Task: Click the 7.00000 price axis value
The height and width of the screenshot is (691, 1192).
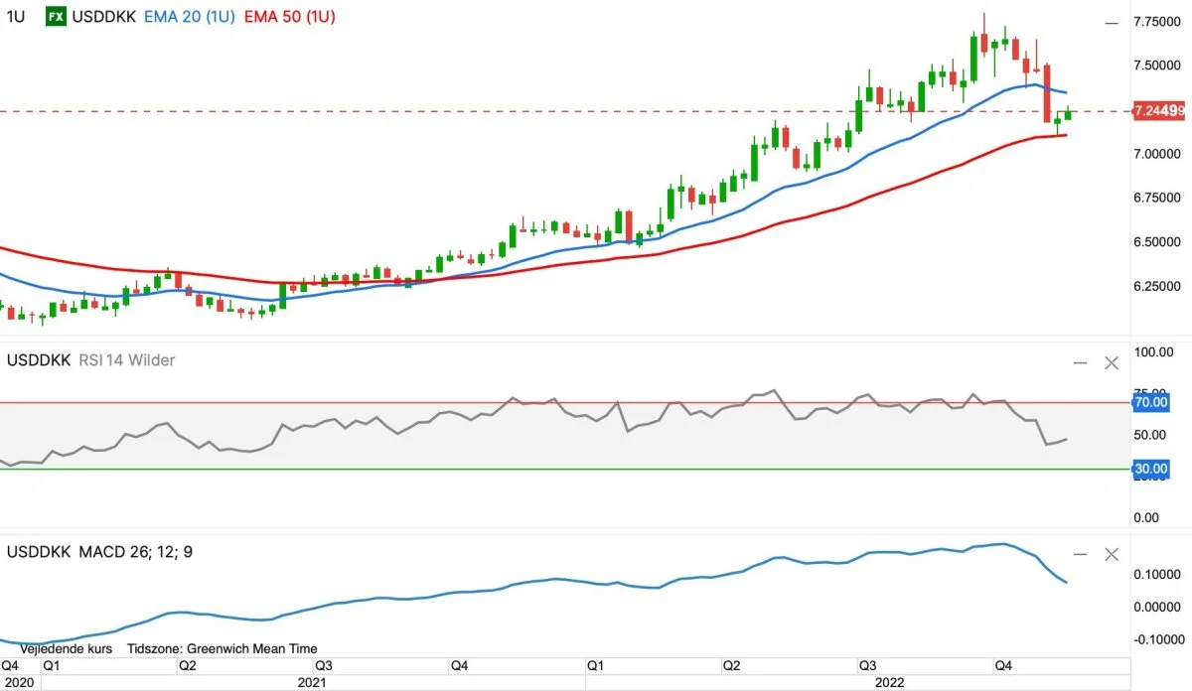Action: coord(1156,154)
